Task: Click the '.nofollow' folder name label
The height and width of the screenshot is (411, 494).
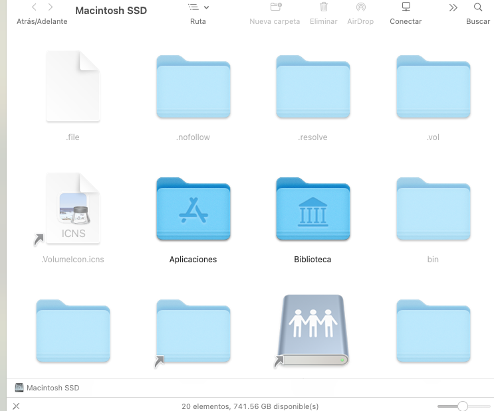Action: [x=193, y=137]
